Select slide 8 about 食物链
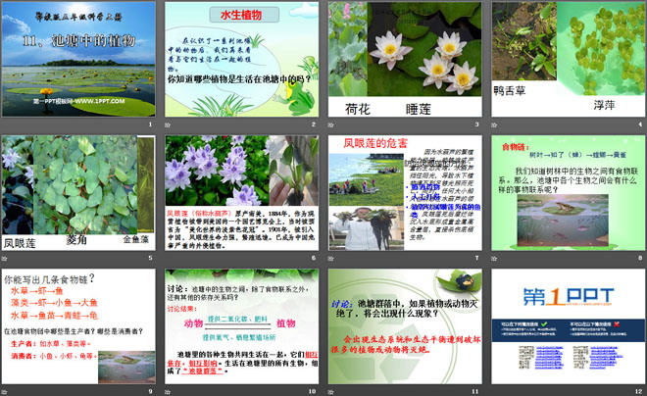 point(566,190)
